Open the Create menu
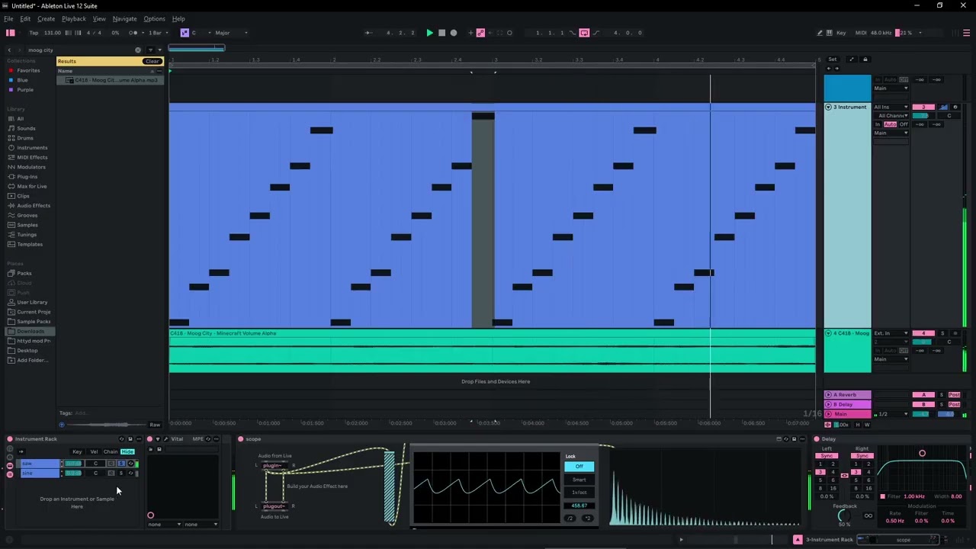The width and height of the screenshot is (976, 549). click(x=46, y=18)
